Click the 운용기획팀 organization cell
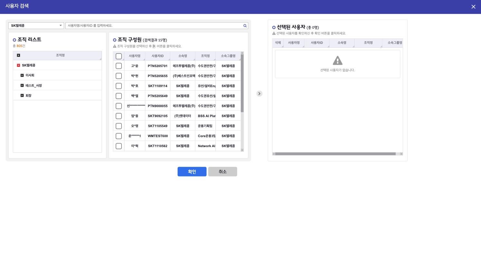 pos(205,126)
